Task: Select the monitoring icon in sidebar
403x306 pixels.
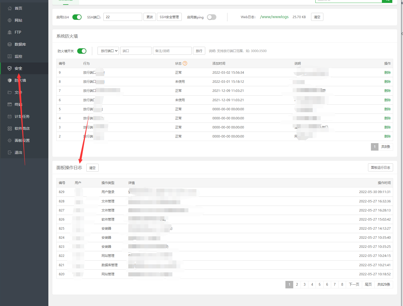Action: [10, 56]
